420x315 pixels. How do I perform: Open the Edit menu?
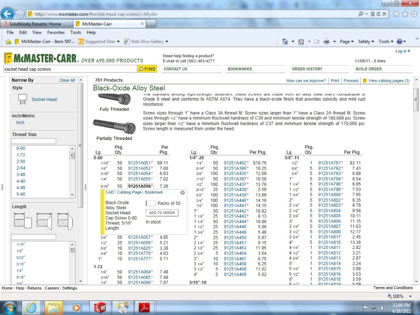coord(23,32)
